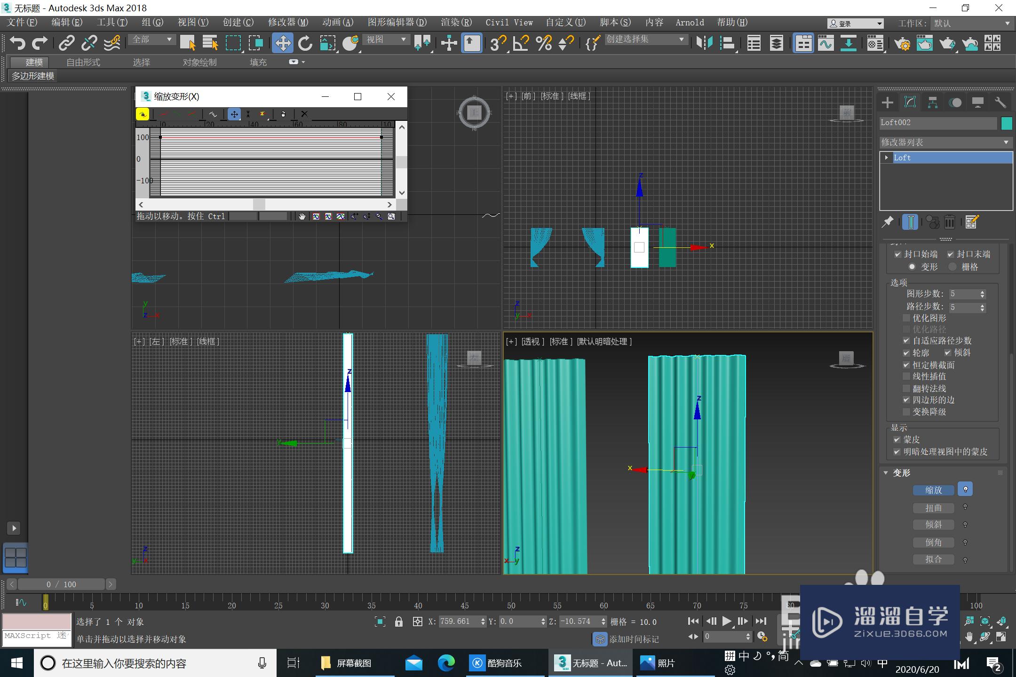Toggle the Percent Snap icon
Image resolution: width=1016 pixels, height=677 pixels.
click(x=544, y=43)
